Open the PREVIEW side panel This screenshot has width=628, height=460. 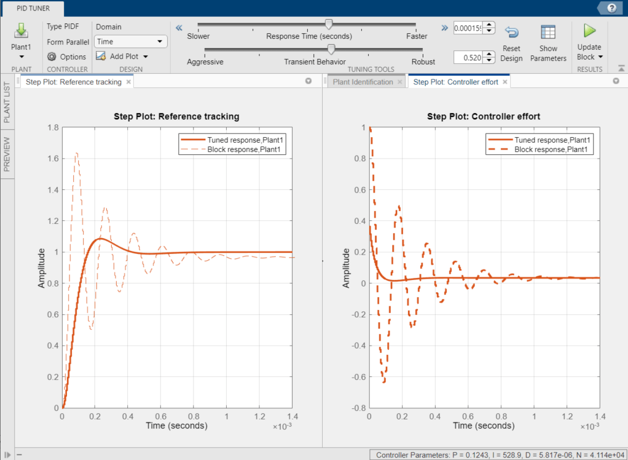point(7,154)
